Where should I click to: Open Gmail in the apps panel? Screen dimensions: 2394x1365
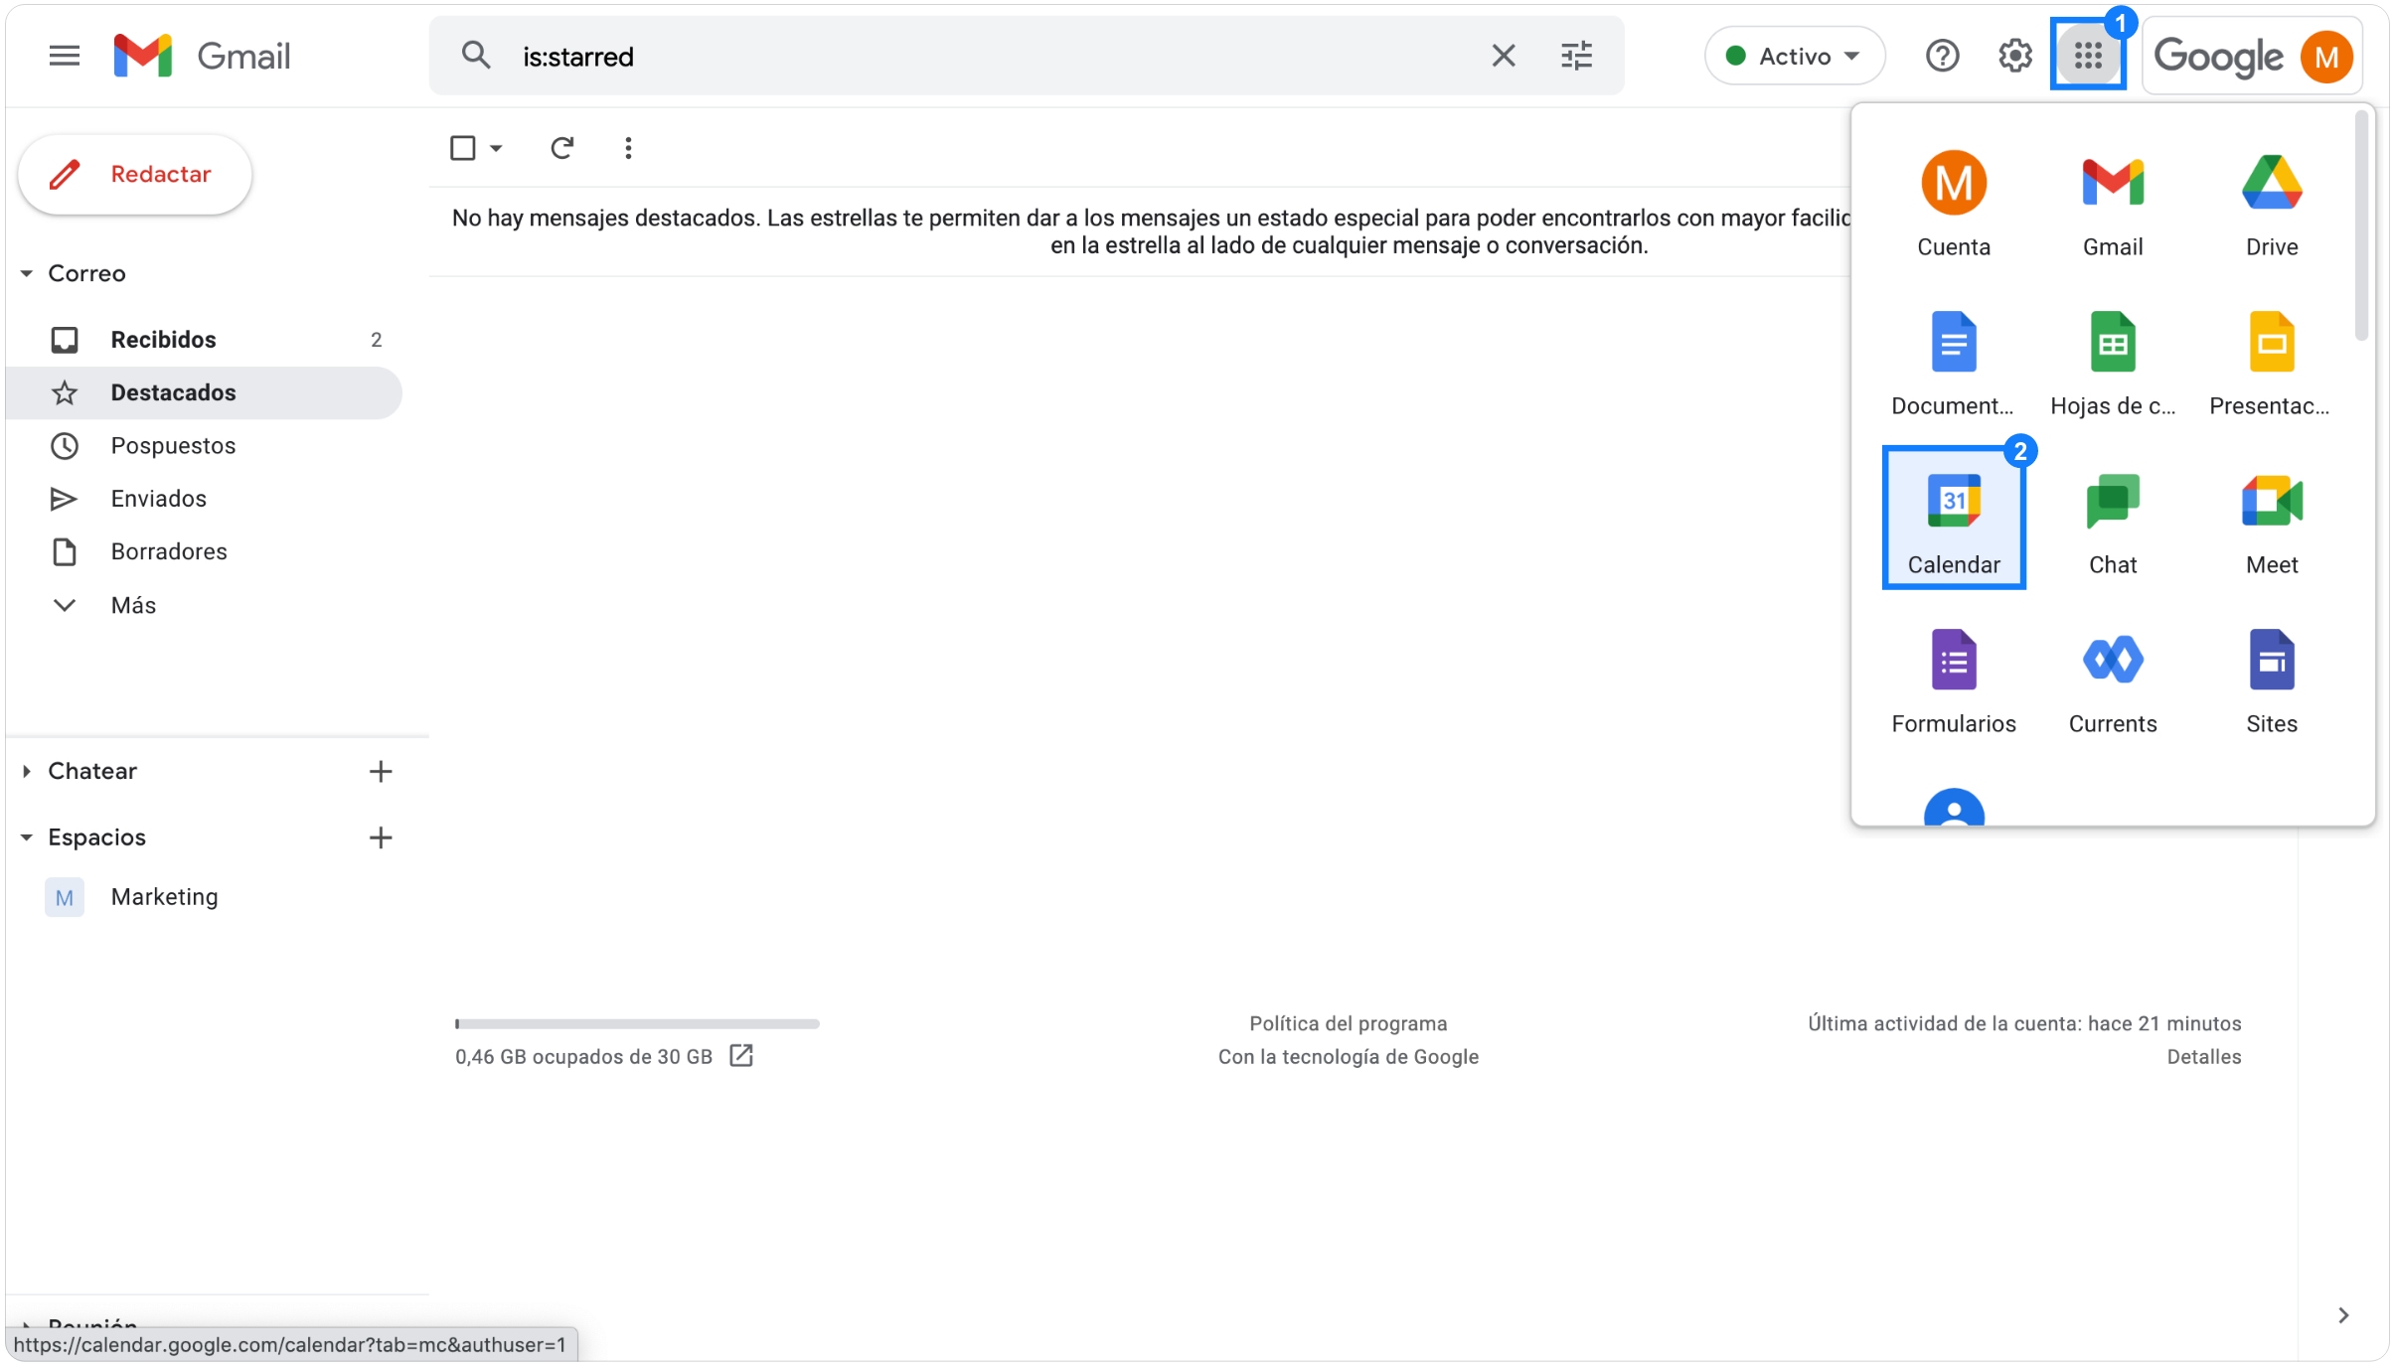(x=2113, y=205)
